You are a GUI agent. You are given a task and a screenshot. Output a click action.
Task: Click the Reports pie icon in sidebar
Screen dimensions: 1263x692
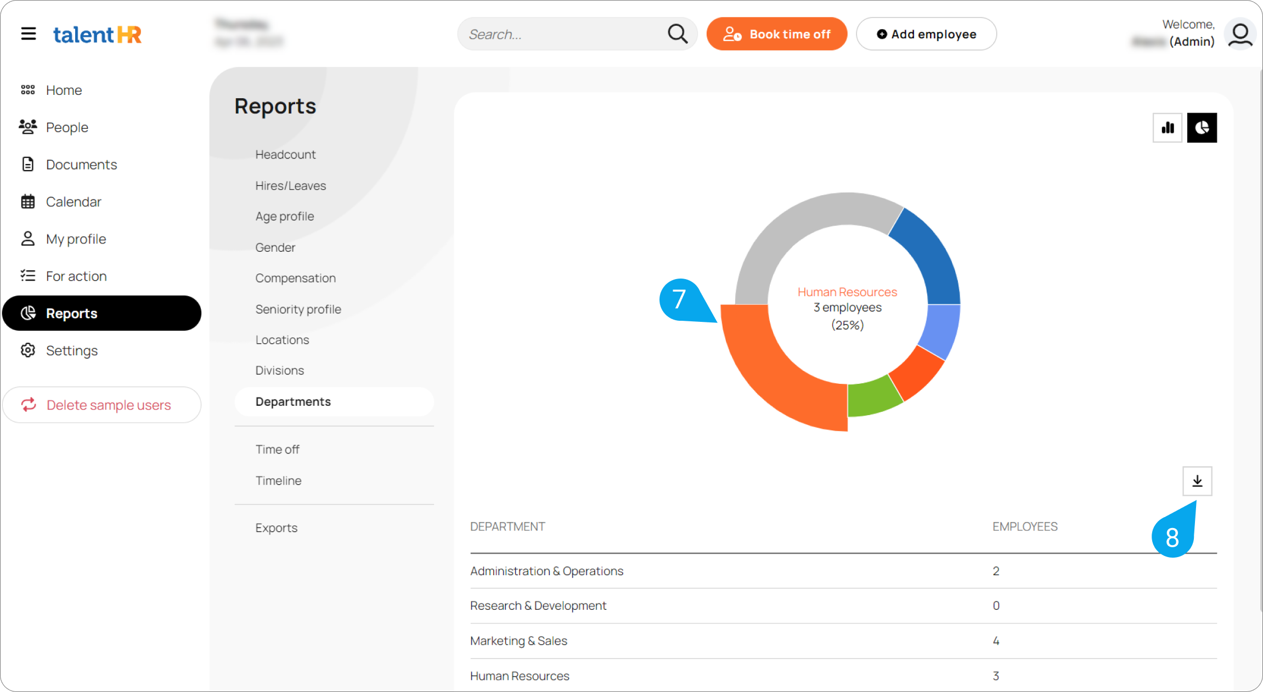28,313
